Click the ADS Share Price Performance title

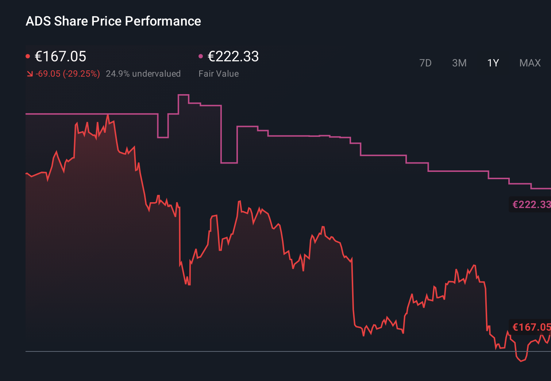[113, 21]
